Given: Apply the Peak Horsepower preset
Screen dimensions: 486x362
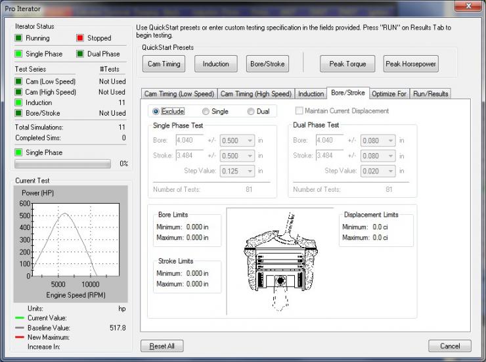Looking at the screenshot, I should [410, 64].
